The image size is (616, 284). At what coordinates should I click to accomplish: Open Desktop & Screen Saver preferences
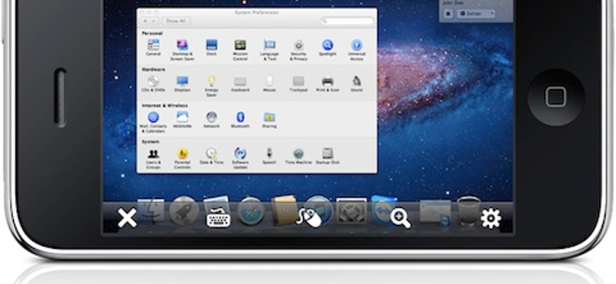(182, 50)
